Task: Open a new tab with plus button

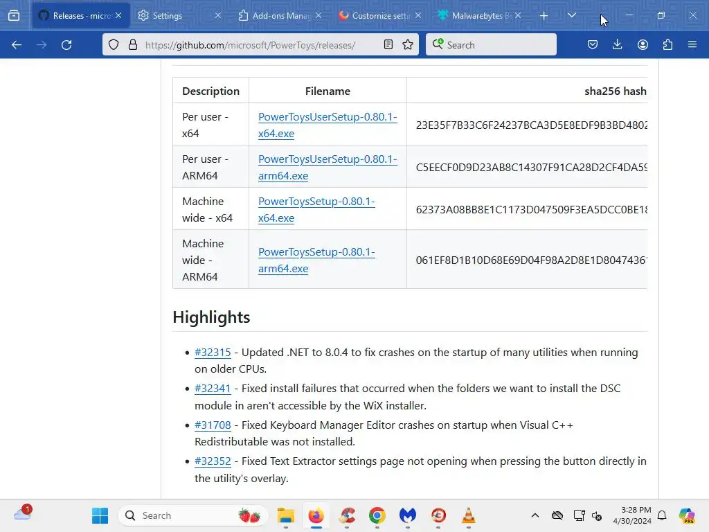Action: 544,16
